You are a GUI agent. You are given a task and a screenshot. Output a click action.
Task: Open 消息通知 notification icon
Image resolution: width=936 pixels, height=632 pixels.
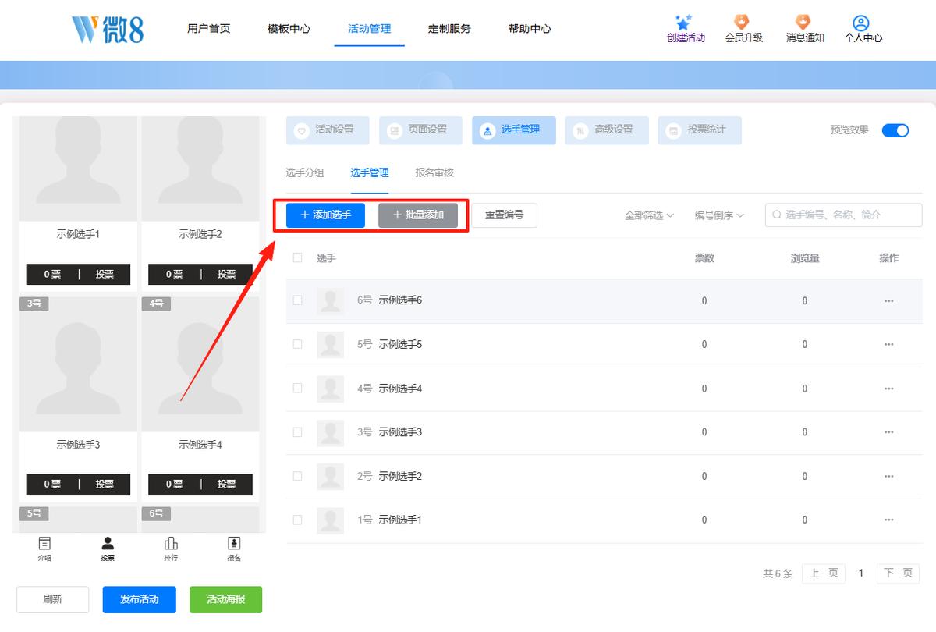[x=804, y=23]
